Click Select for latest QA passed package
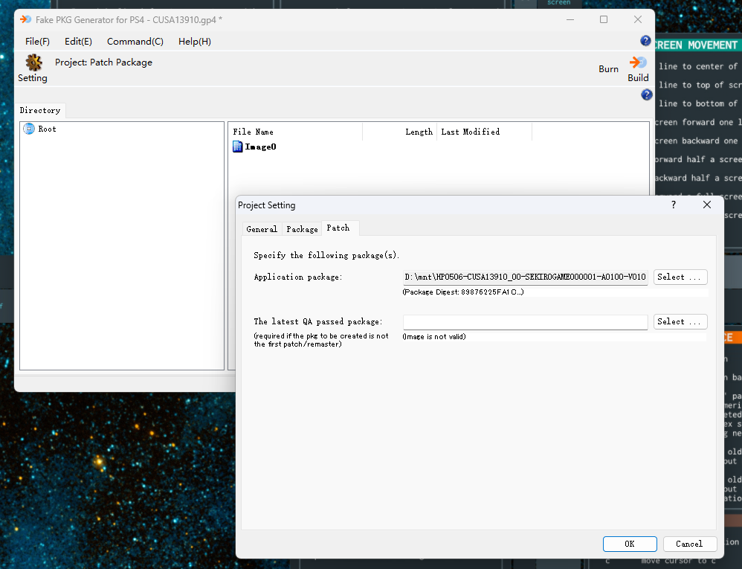 (x=680, y=322)
